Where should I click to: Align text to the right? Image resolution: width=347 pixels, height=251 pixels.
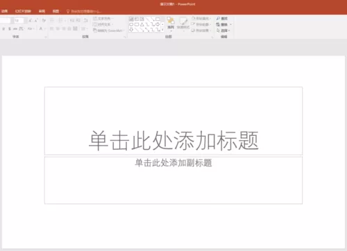pyautogui.click(x=63, y=28)
